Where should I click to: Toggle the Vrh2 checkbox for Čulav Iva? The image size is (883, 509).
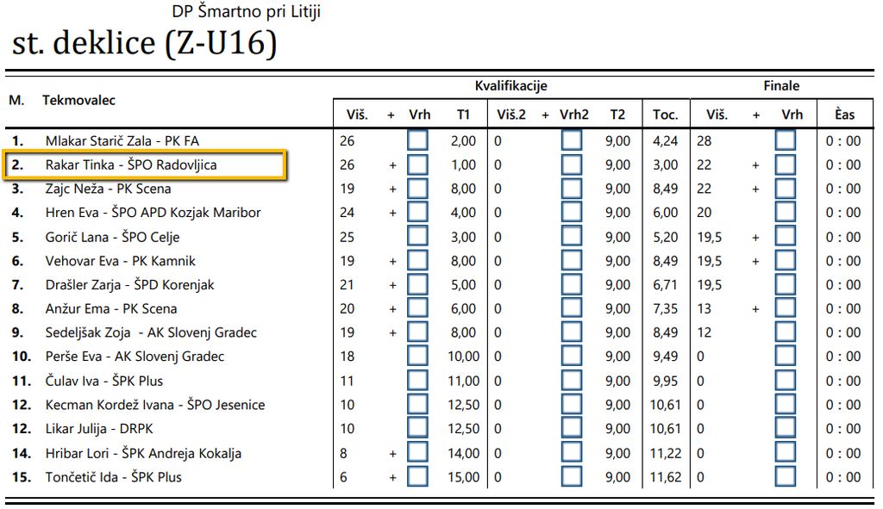click(571, 381)
